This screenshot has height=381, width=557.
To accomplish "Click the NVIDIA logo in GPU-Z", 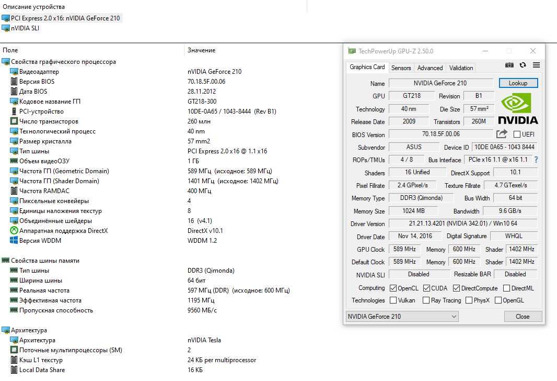I will pyautogui.click(x=518, y=108).
